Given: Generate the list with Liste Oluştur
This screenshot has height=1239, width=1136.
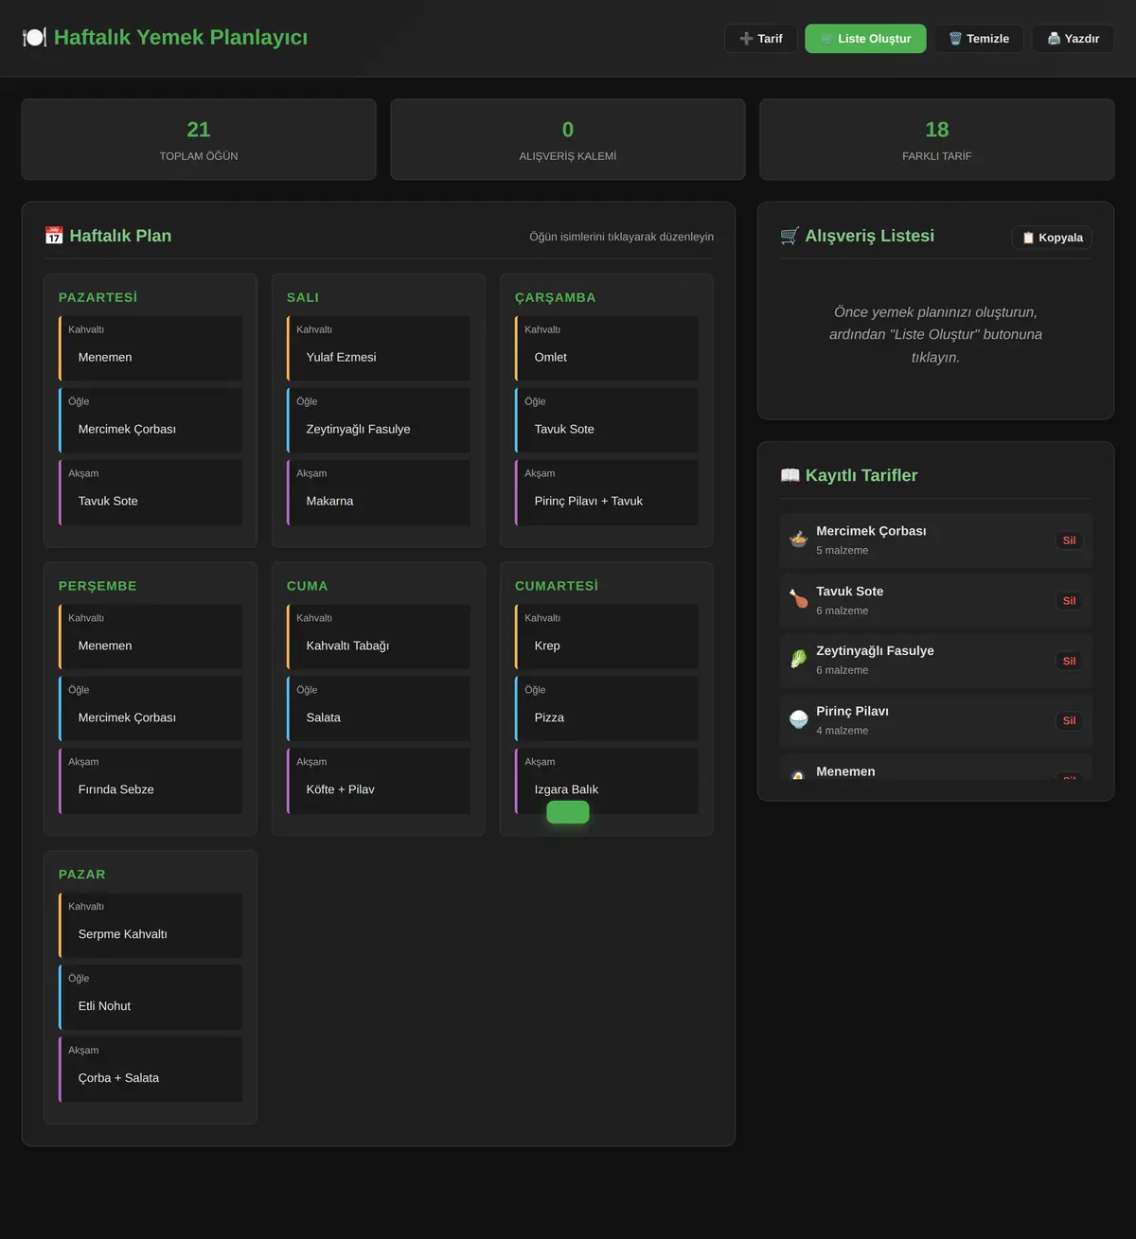Looking at the screenshot, I should pyautogui.click(x=865, y=39).
